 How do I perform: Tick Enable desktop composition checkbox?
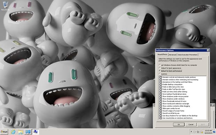click(161, 85)
